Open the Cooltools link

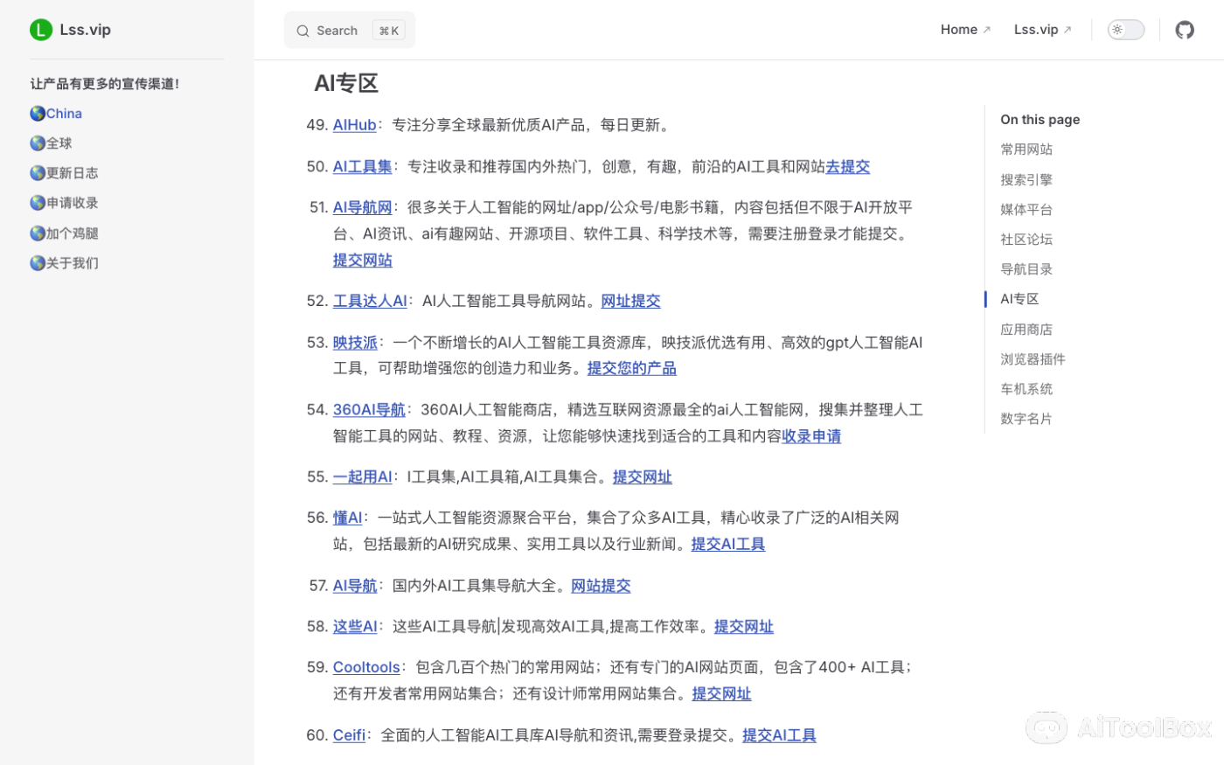coord(366,666)
